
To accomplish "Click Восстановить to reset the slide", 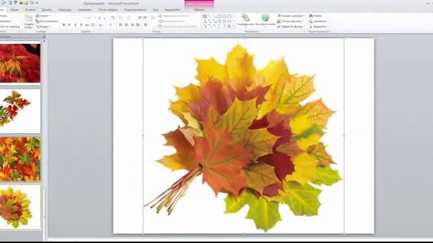I will point(47,21).
